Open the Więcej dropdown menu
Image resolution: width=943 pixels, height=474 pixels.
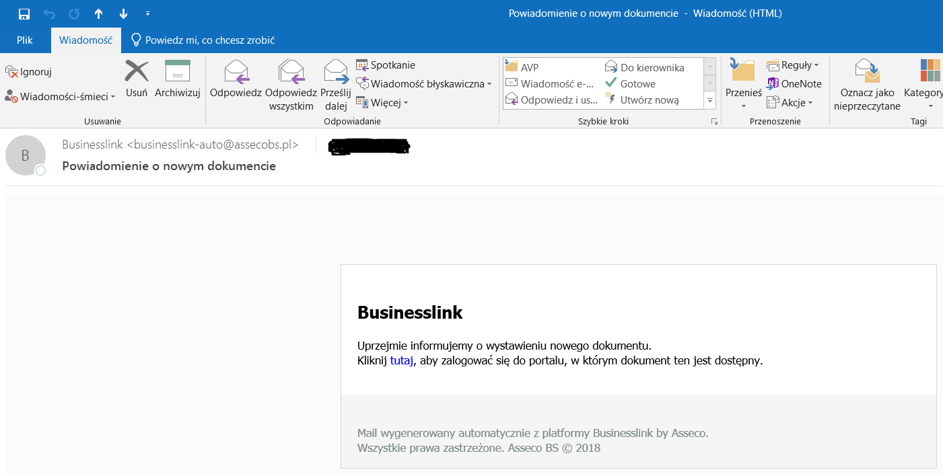click(x=382, y=103)
